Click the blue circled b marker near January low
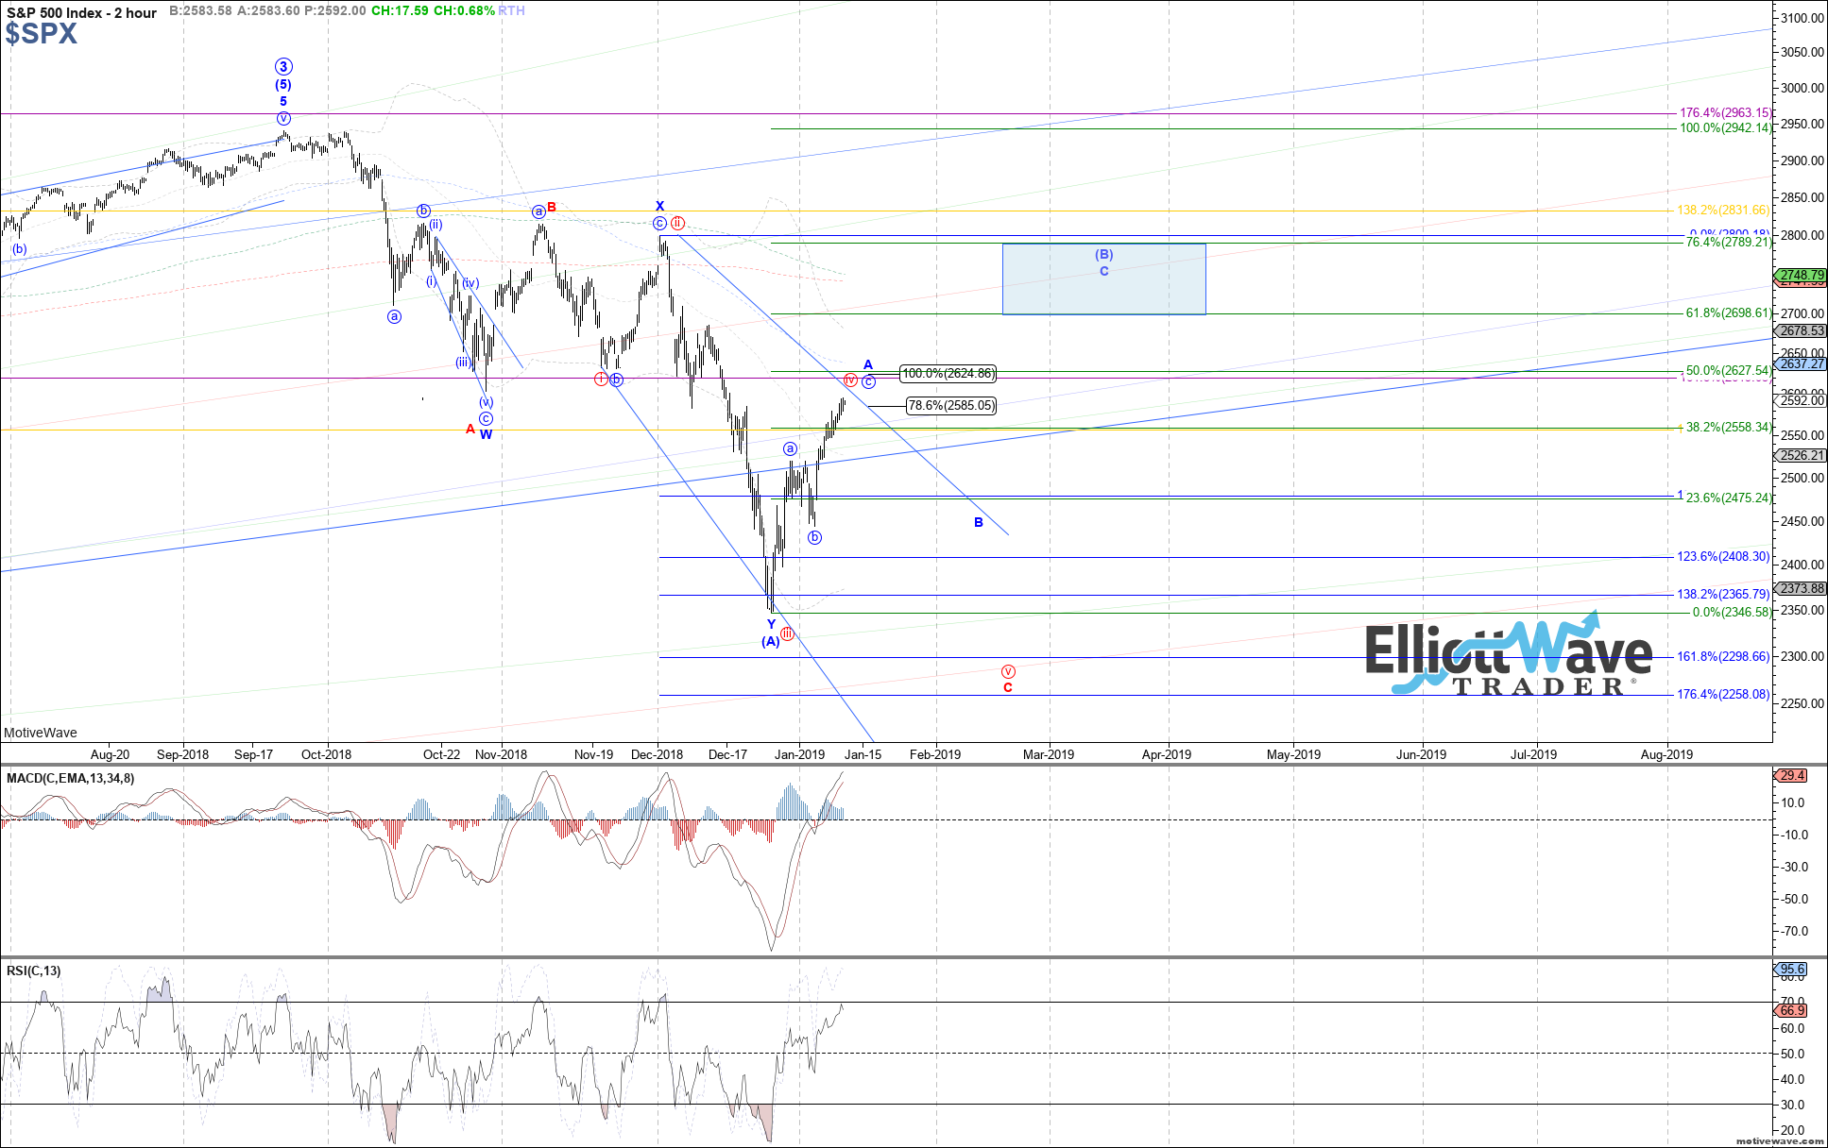The image size is (1828, 1148). 814,537
